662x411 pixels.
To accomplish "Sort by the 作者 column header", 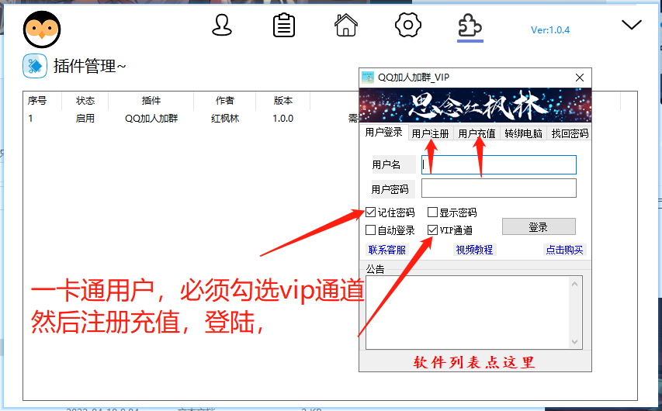I will (x=224, y=101).
